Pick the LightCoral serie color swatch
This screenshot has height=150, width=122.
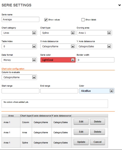point(58,60)
